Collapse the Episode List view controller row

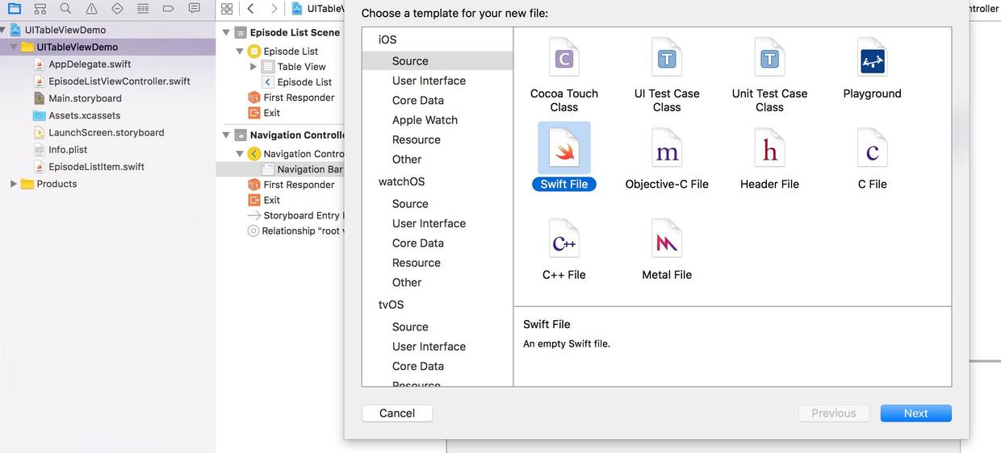coord(240,51)
